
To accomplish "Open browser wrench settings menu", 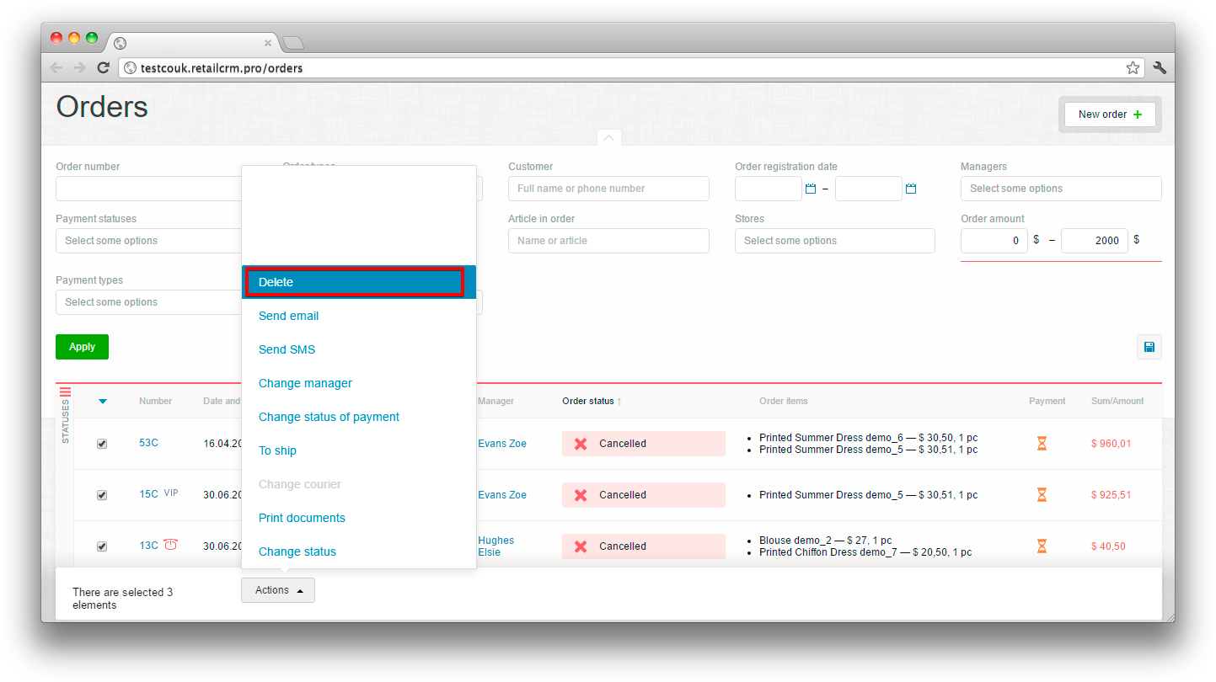I will point(1160,68).
